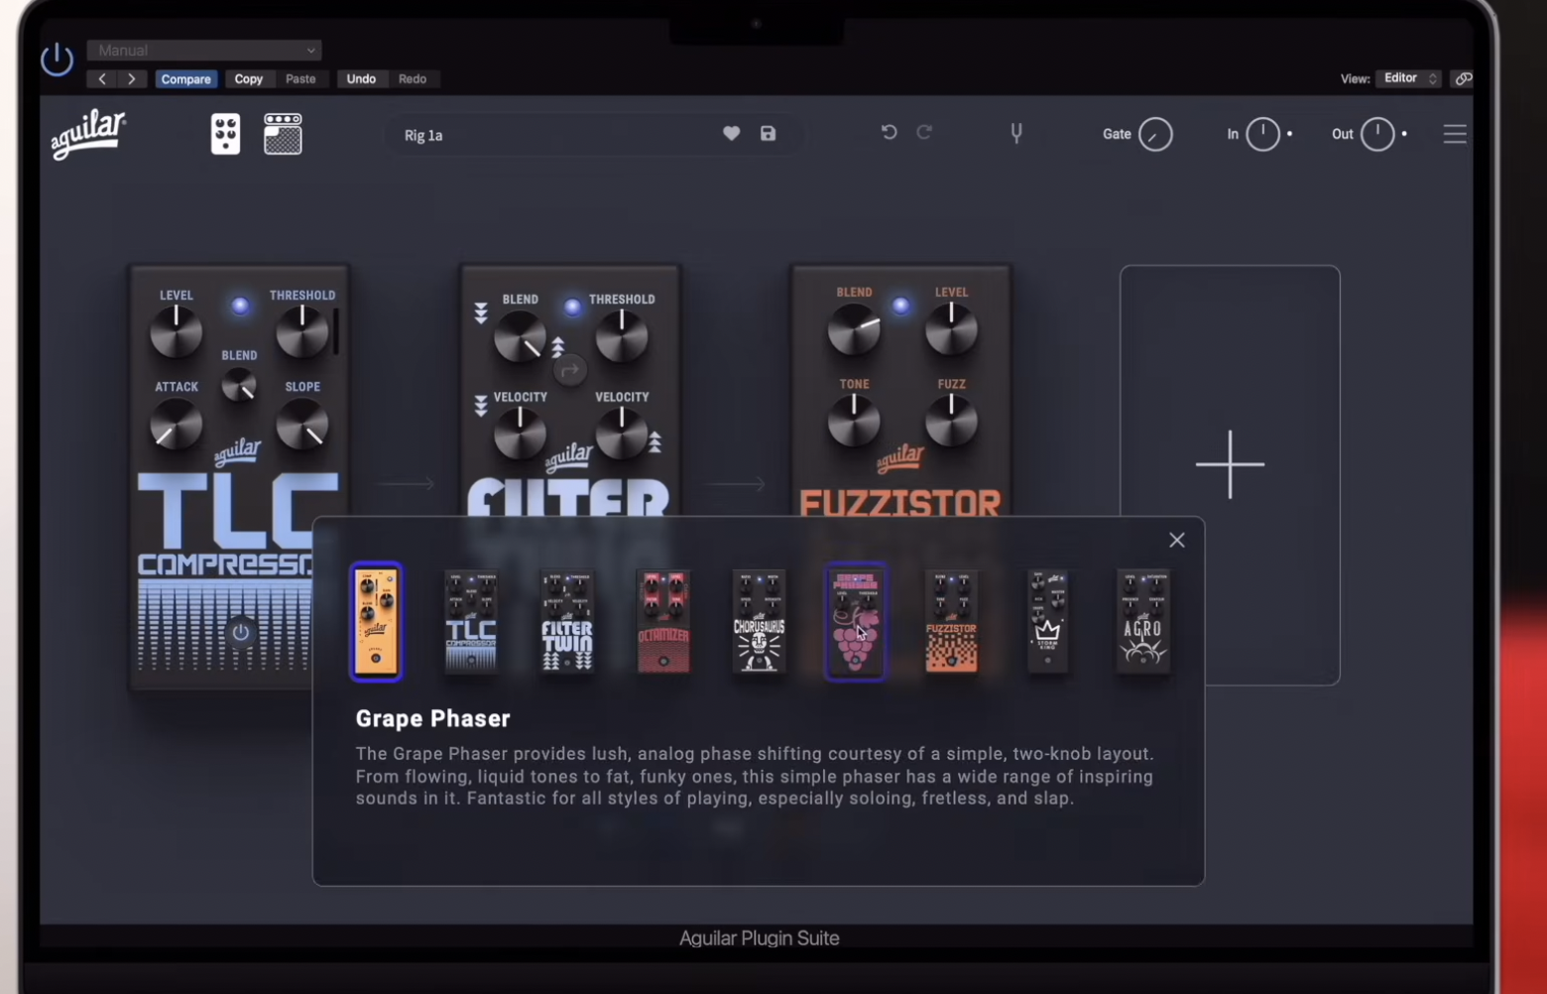Adjust the Gate knob

[1155, 134]
